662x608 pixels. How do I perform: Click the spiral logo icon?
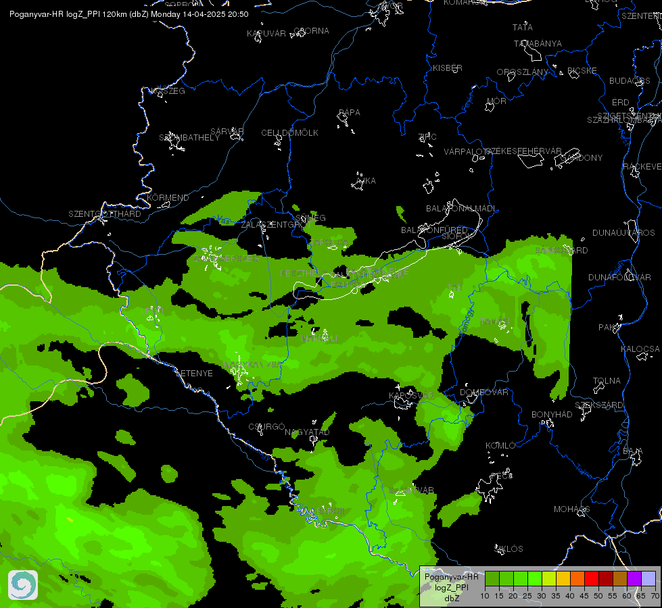point(23,585)
